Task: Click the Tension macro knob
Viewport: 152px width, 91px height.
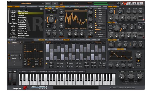Action: [x=122, y=76]
